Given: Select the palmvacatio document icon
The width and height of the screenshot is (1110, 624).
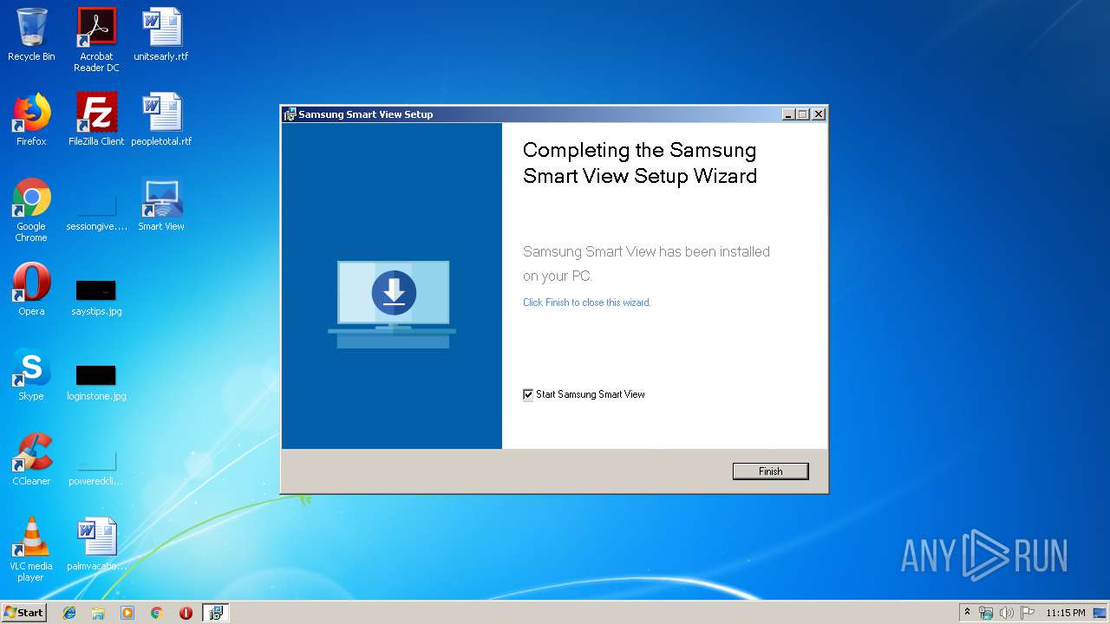Looking at the screenshot, I should (96, 544).
